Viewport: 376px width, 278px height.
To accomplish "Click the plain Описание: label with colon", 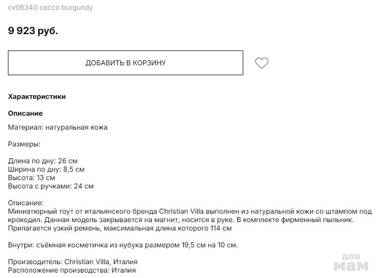I will point(26,203).
